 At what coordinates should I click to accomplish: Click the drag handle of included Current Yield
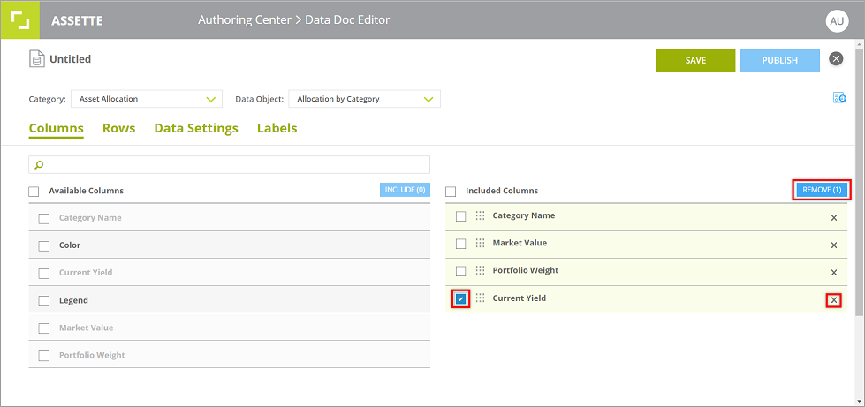(x=480, y=298)
